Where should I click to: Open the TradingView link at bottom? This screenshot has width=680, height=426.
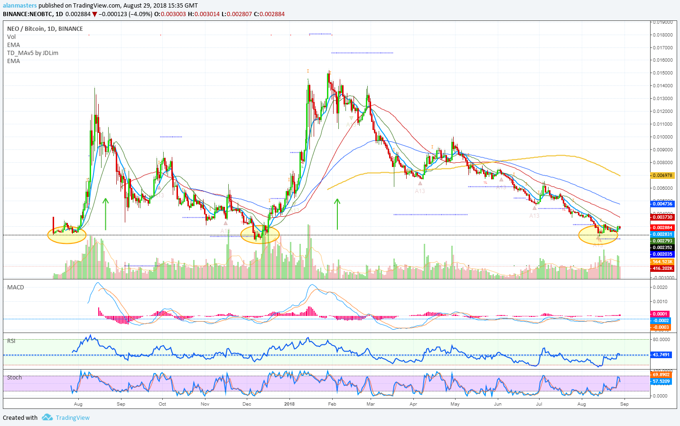(x=73, y=418)
